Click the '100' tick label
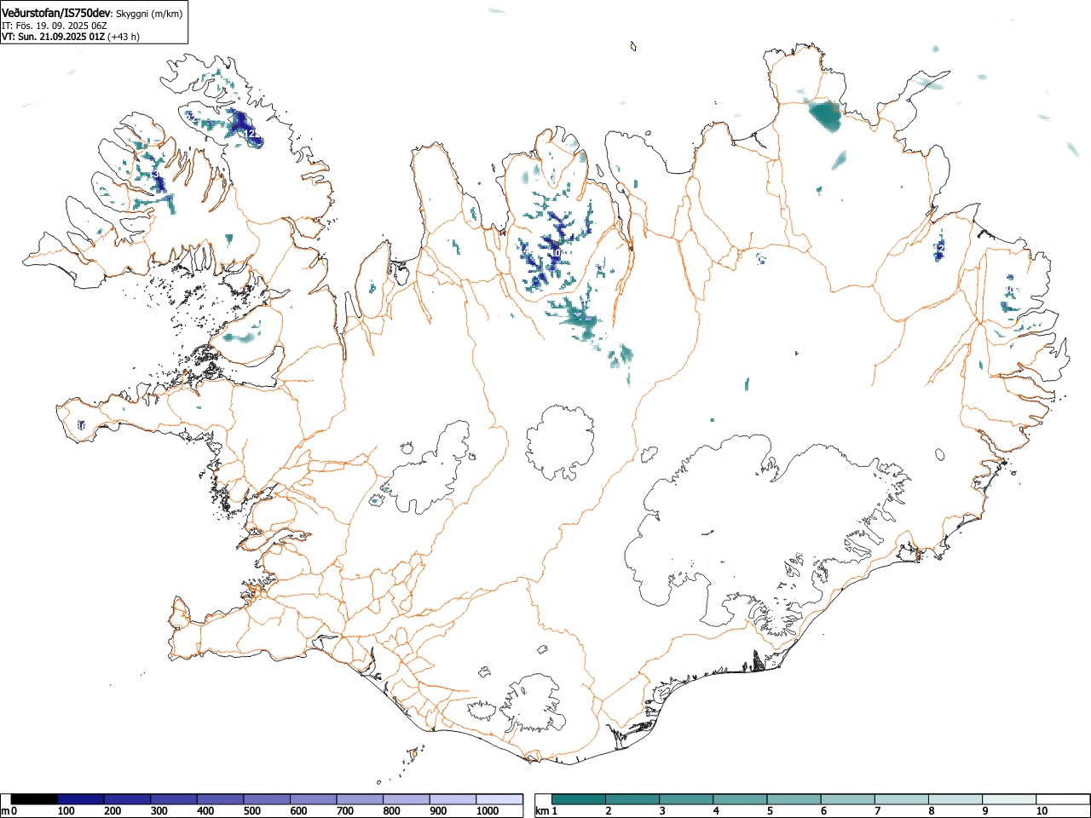The image size is (1091, 818). click(x=66, y=811)
